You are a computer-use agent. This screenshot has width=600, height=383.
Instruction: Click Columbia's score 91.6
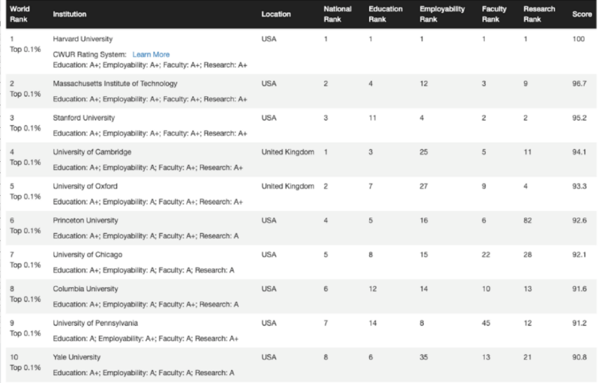coord(579,289)
